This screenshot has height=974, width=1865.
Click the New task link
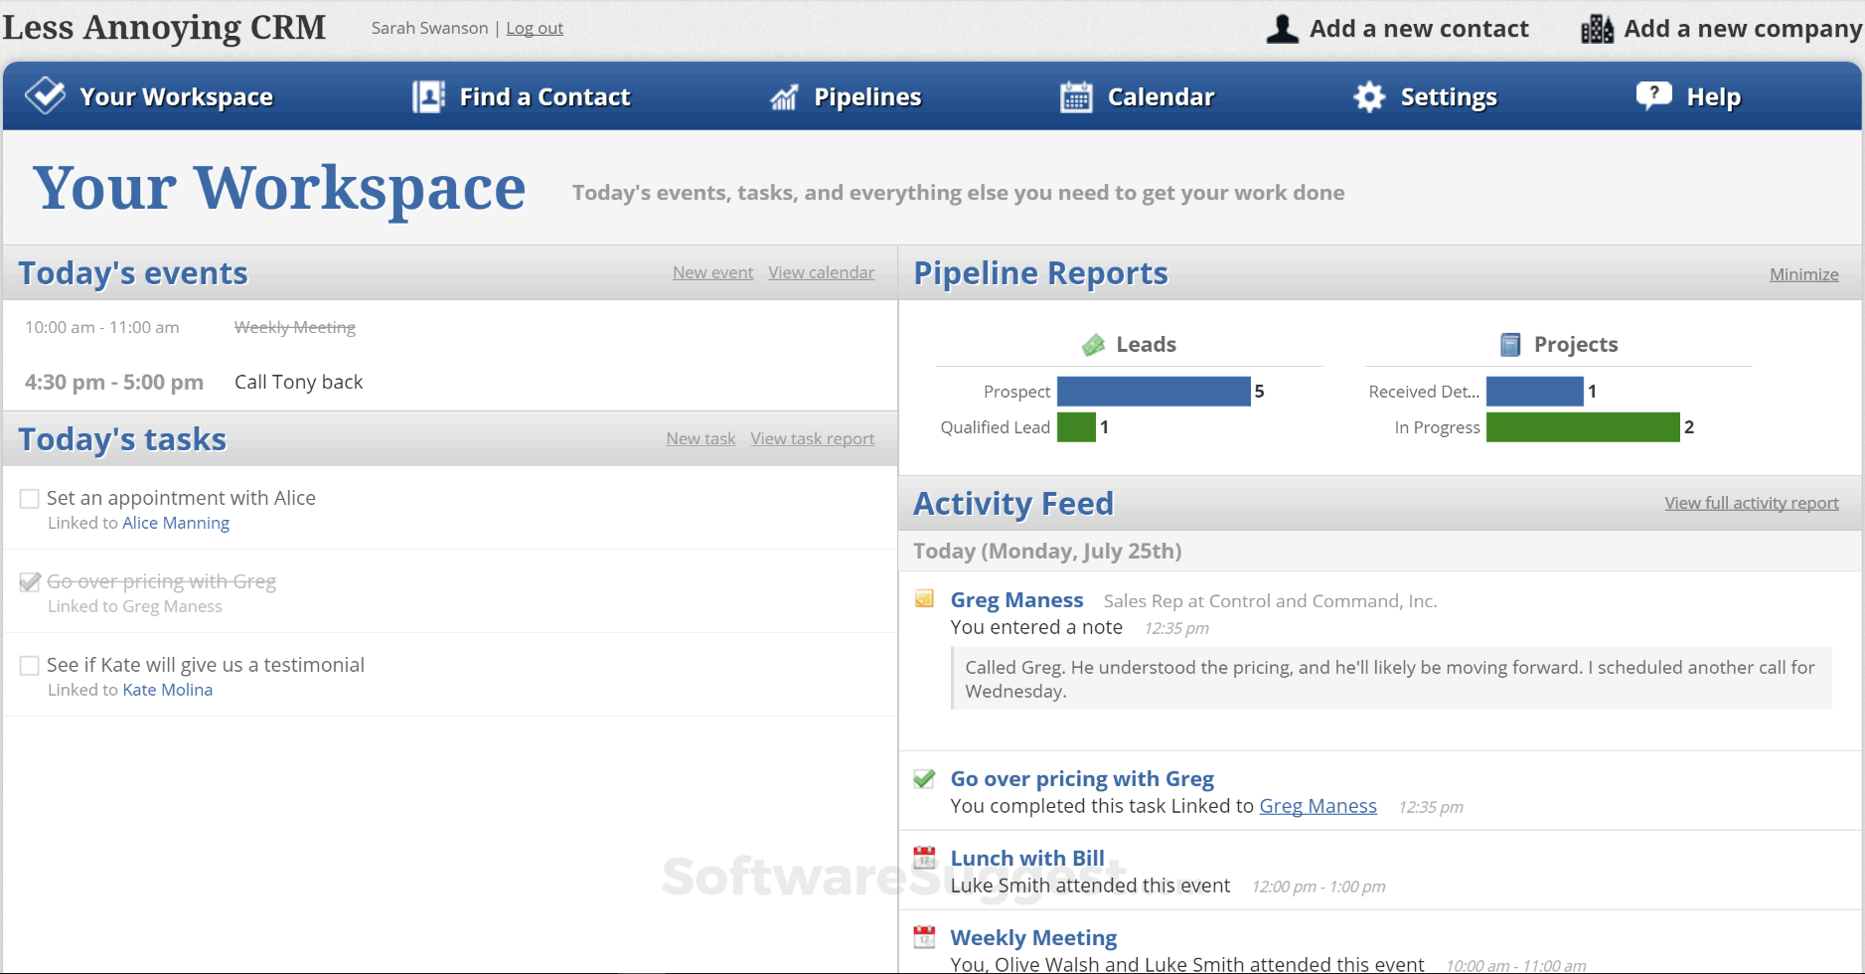(700, 438)
